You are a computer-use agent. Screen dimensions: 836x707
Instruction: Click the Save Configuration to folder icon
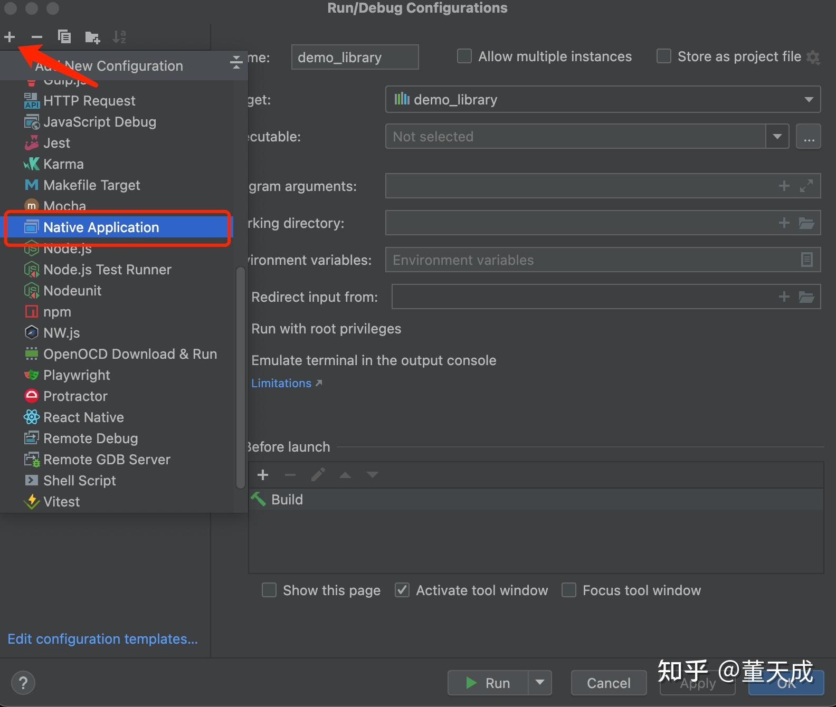pos(92,37)
